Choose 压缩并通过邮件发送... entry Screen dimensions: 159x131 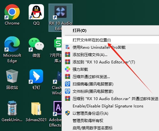click(110, 77)
